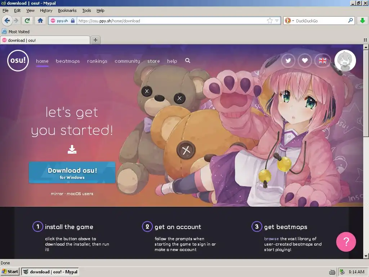Click the keyboard tray icon
This screenshot has height=277, width=369.
pyautogui.click(x=332, y=272)
